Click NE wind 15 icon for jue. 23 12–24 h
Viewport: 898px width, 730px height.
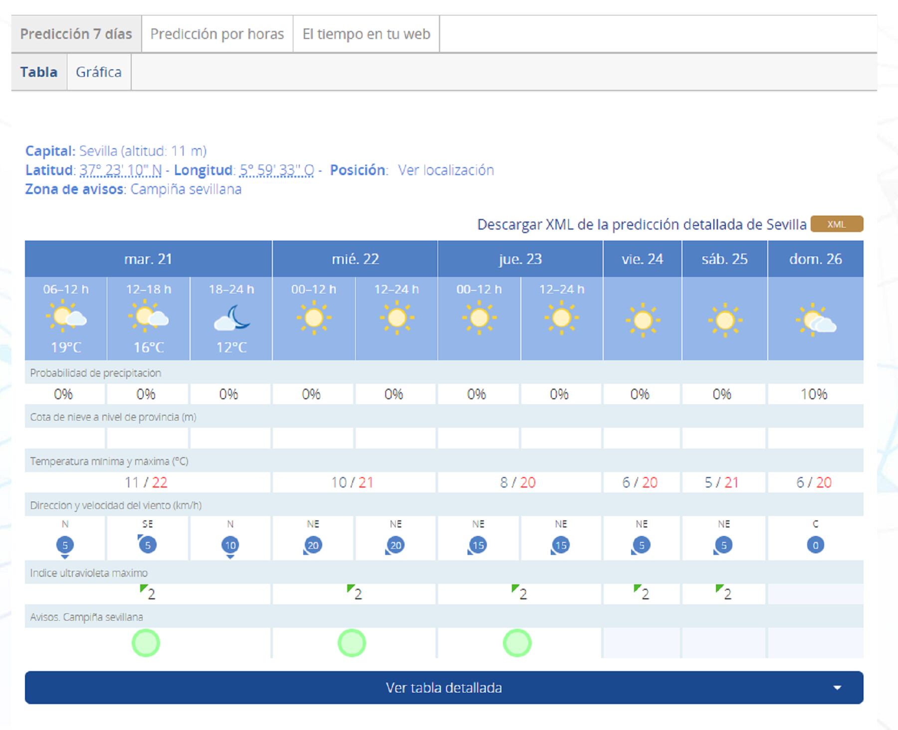click(561, 545)
